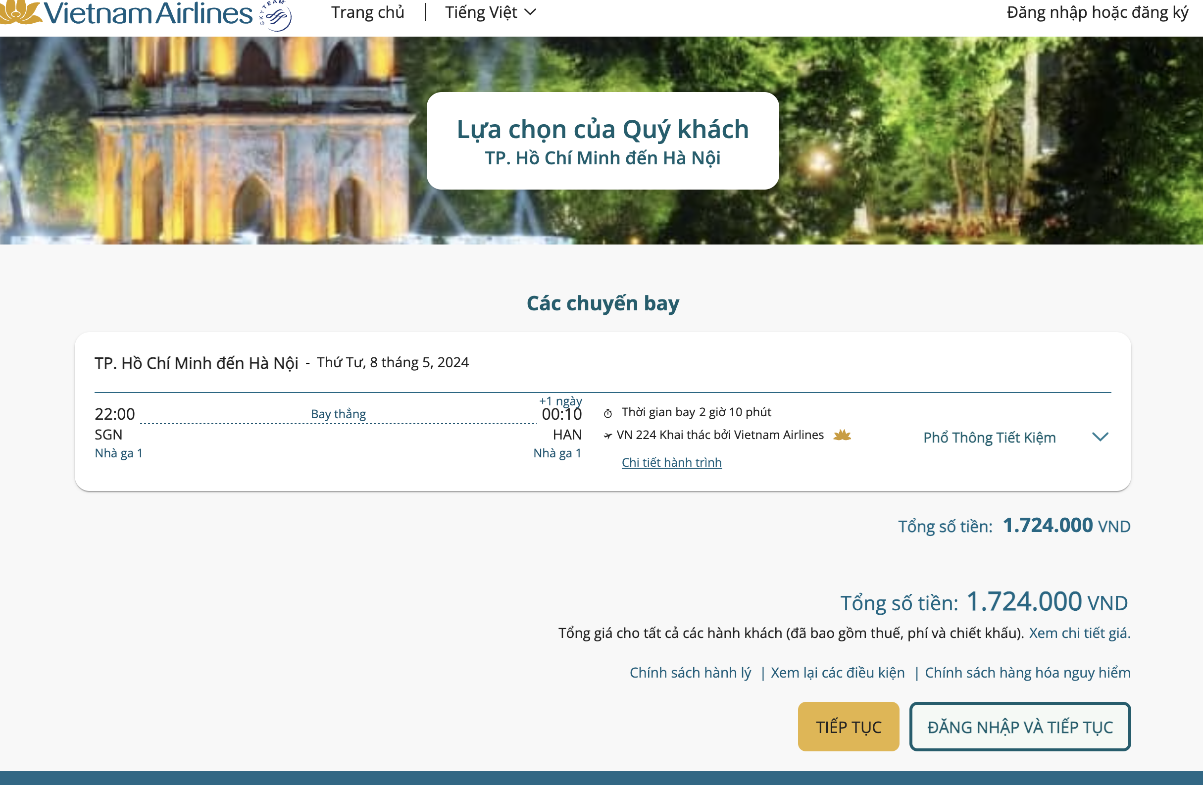Click the airplane icon next to VN 224

tap(607, 436)
